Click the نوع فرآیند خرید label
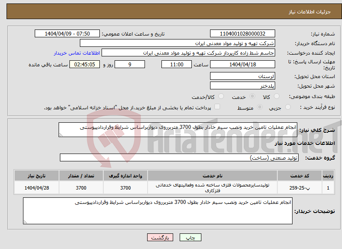This screenshot has height=249, width=342. tap(318, 107)
